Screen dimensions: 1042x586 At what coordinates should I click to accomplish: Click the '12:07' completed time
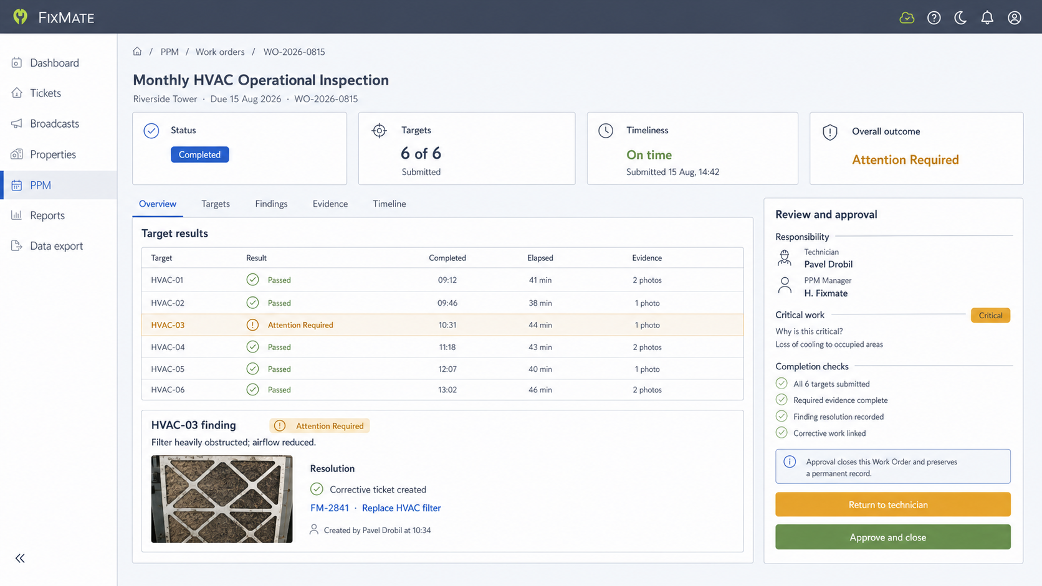pyautogui.click(x=447, y=369)
